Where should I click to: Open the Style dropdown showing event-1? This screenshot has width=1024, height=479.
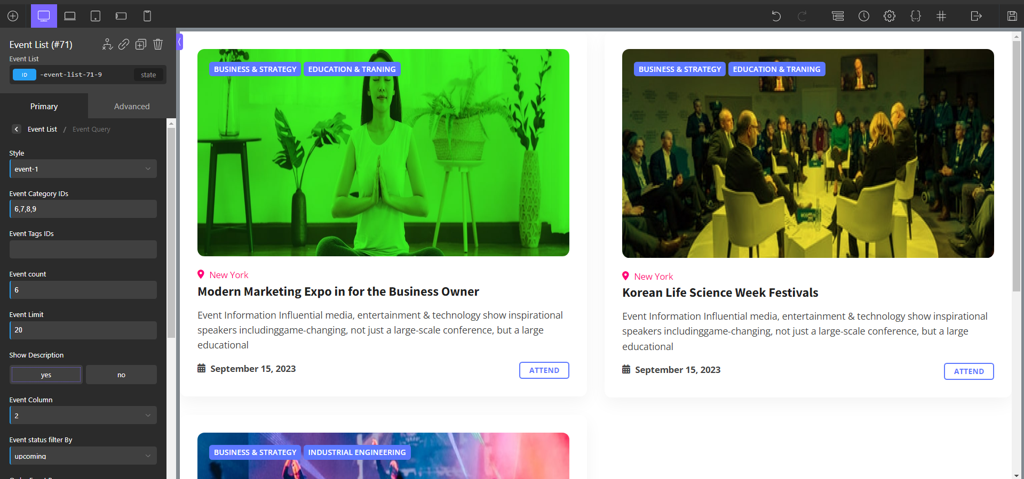coord(83,169)
